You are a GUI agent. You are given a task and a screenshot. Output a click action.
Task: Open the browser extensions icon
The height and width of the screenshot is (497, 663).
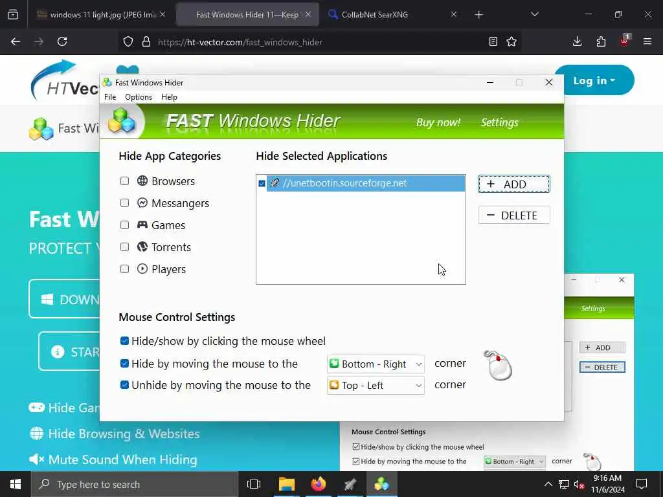(601, 41)
